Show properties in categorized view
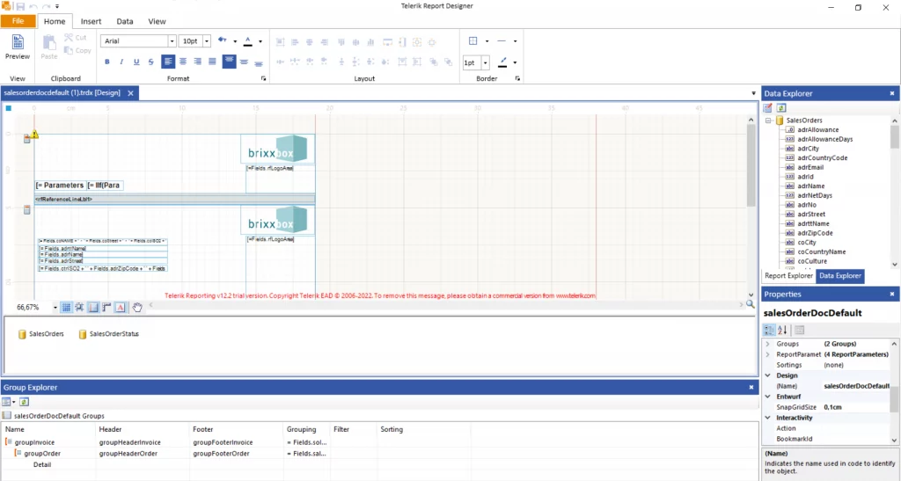The image size is (901, 481). (769, 330)
